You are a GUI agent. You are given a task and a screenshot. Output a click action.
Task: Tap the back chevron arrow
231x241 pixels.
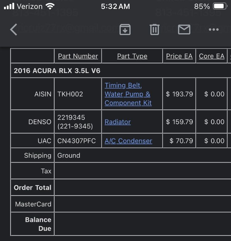(14, 30)
